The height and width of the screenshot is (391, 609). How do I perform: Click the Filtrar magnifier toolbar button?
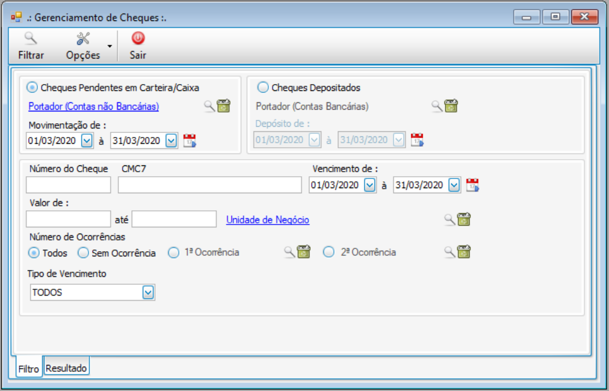click(x=31, y=46)
